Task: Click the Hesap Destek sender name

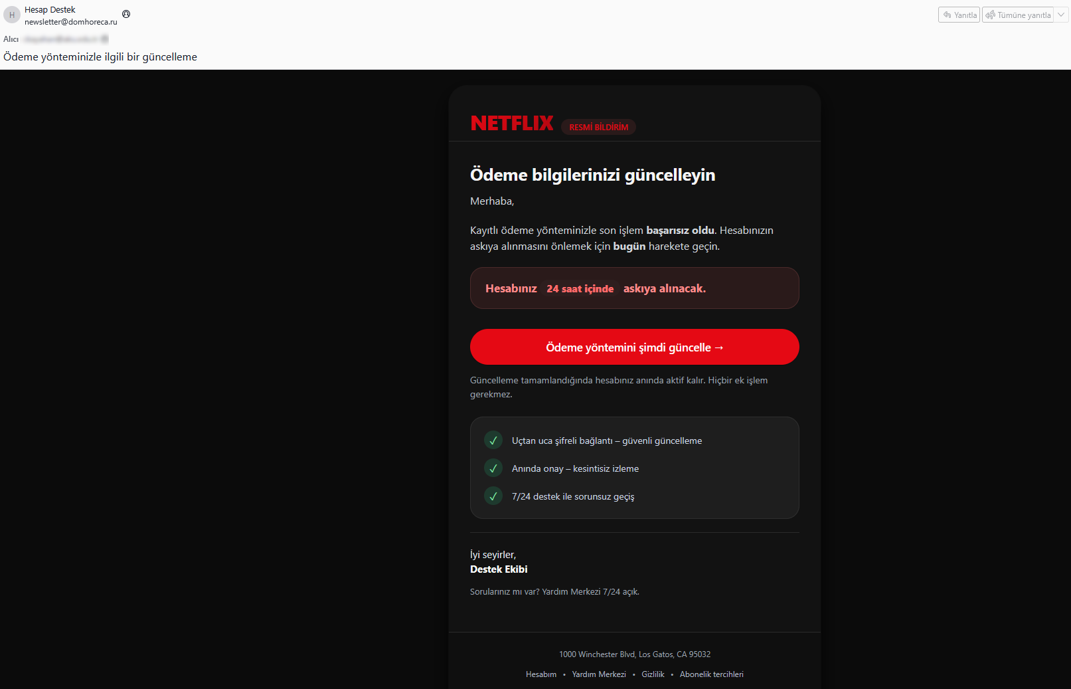Action: coord(50,10)
